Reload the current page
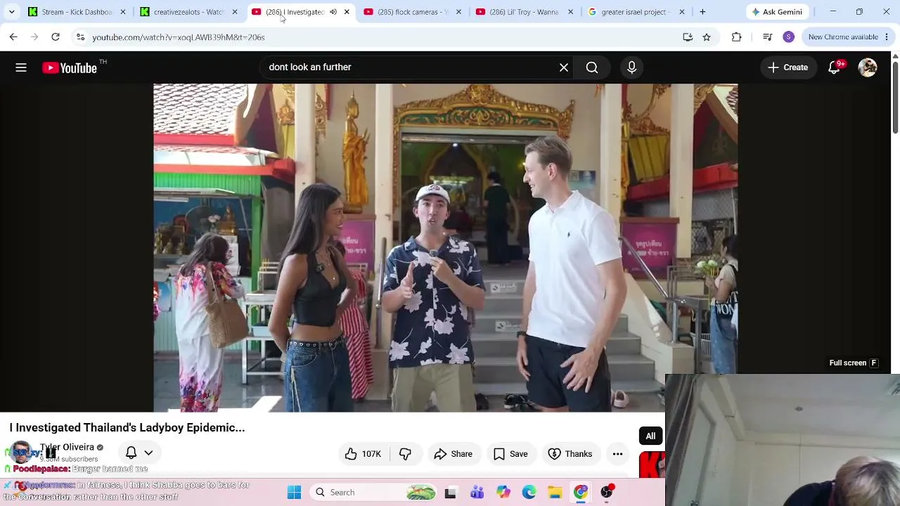This screenshot has width=900, height=506. coord(56,37)
